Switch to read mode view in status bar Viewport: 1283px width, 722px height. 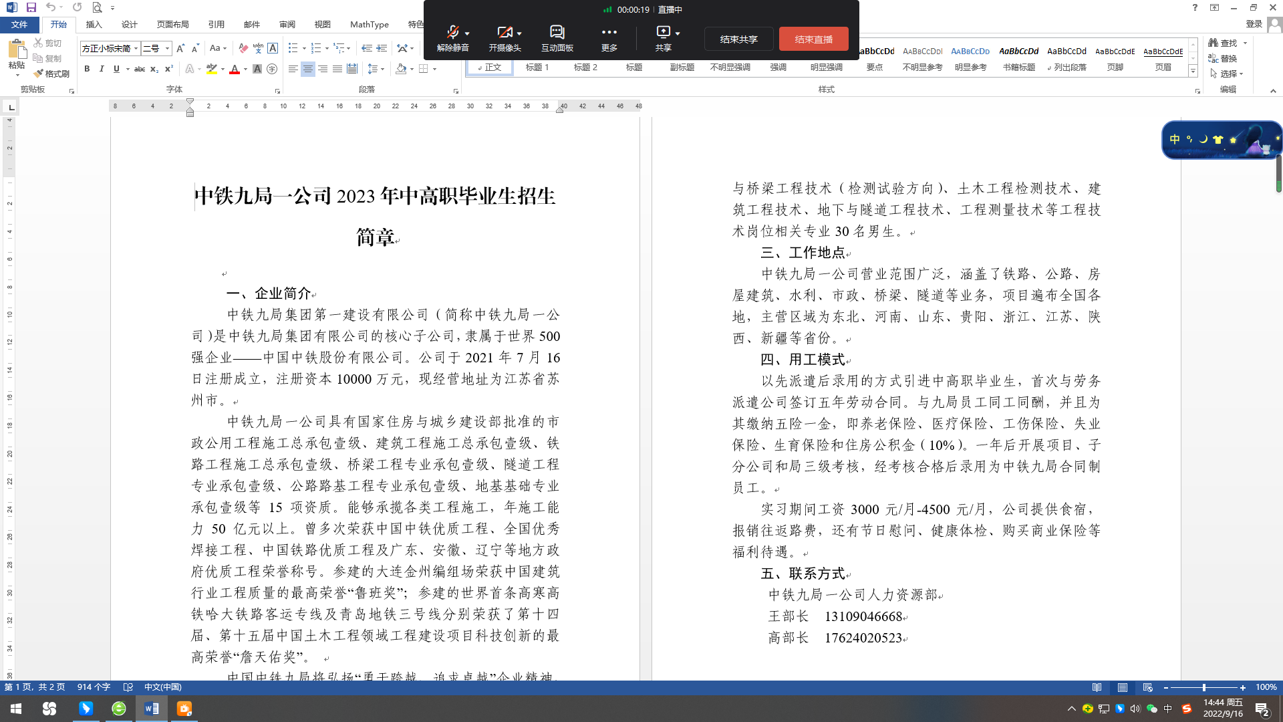1097,687
